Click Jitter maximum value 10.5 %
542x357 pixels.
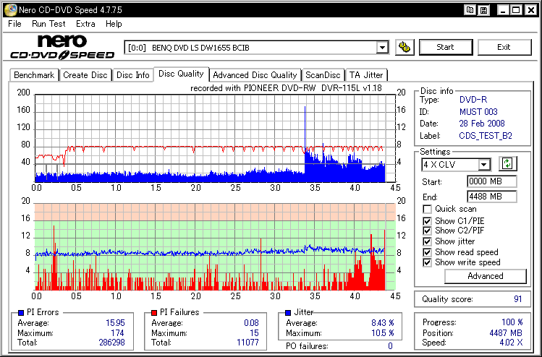click(383, 333)
